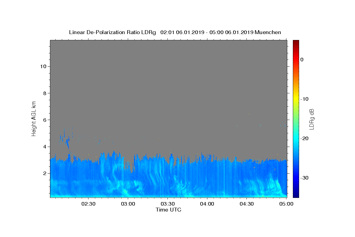The height and width of the screenshot is (237, 355).
Task: Click the yellow section of the colorbar
Action: tap(296, 99)
